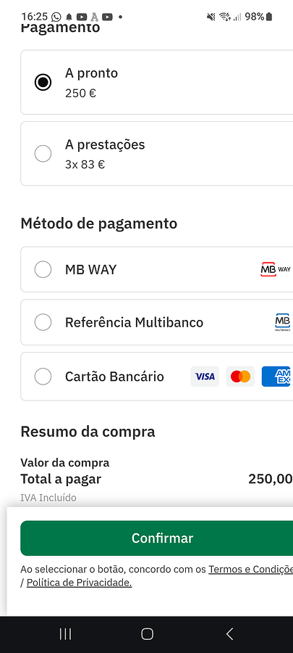Choose MB WAY radio button
293x653 pixels.
pos(43,269)
